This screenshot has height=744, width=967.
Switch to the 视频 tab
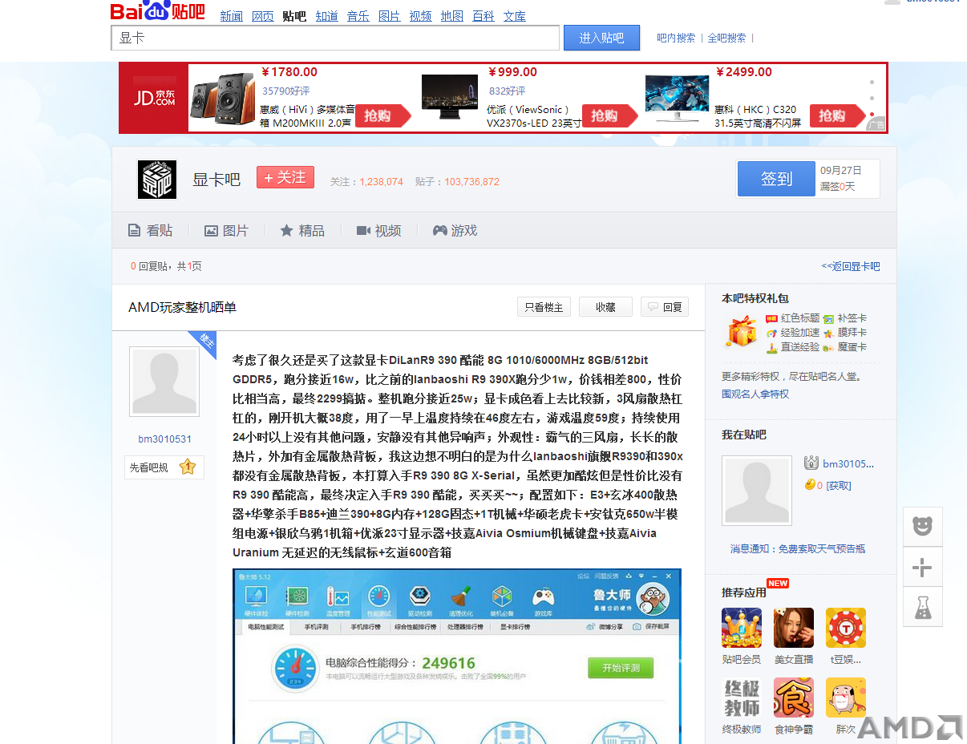coord(378,231)
